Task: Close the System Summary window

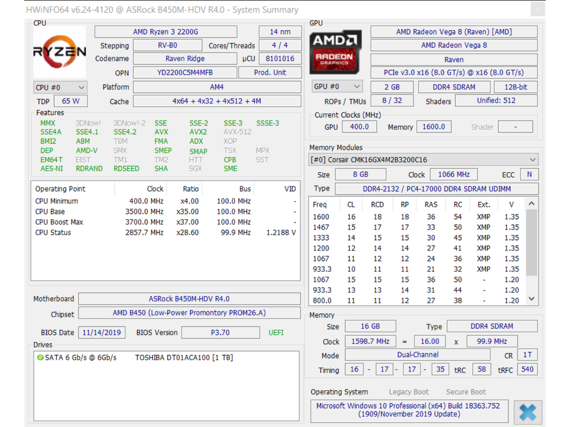Action: (x=537, y=10)
